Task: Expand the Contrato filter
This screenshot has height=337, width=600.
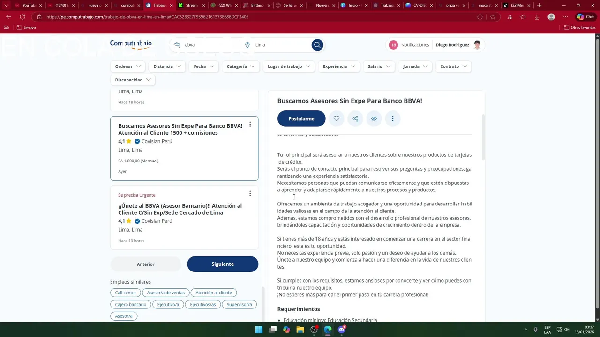Action: point(453,66)
